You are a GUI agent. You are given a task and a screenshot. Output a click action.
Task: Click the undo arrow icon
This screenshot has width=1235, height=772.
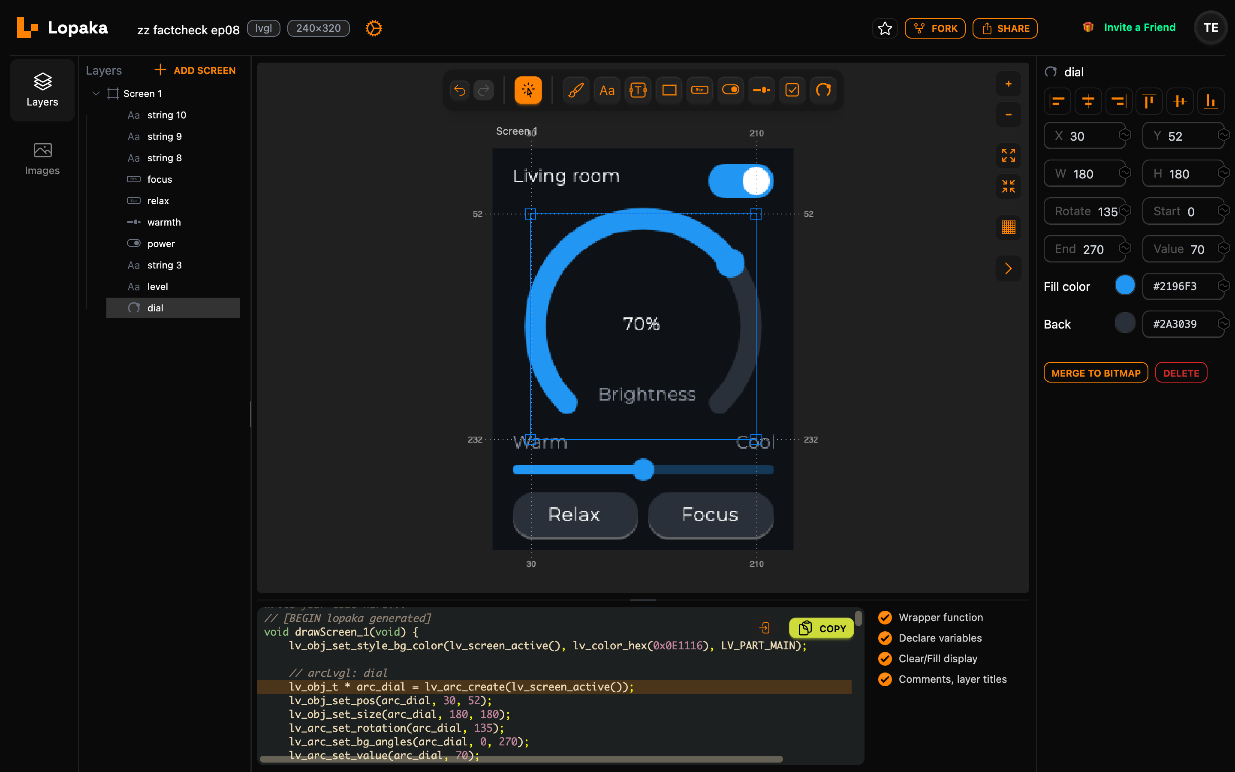click(x=459, y=90)
